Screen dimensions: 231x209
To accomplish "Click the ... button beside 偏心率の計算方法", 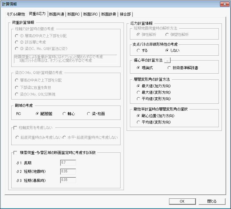I will click(x=167, y=60).
